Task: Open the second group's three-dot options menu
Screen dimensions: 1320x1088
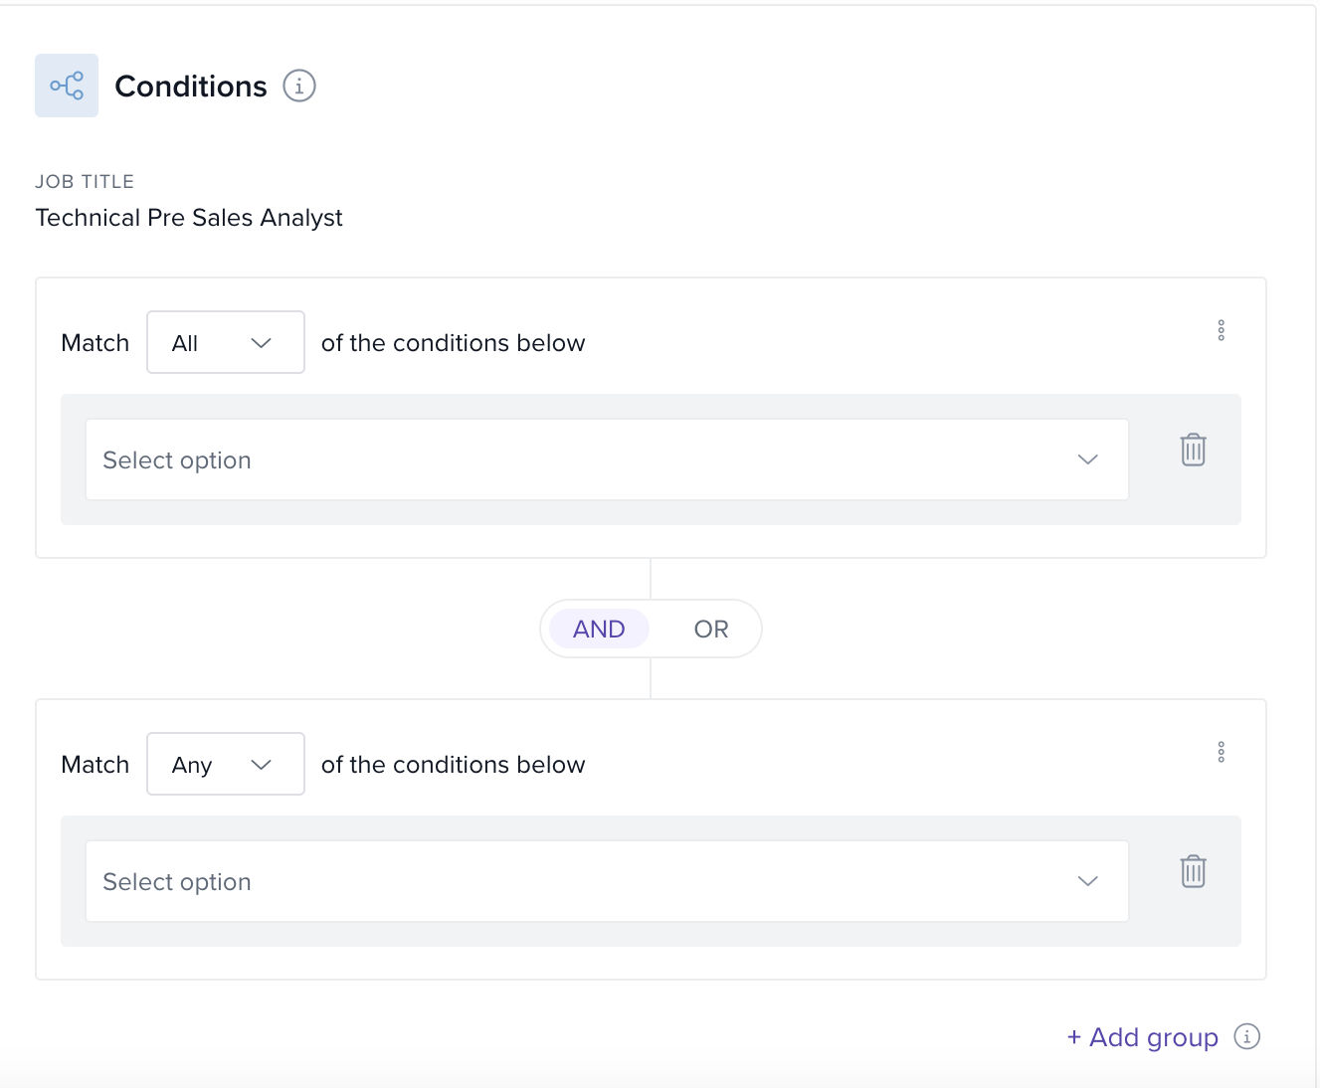Action: [x=1221, y=752]
